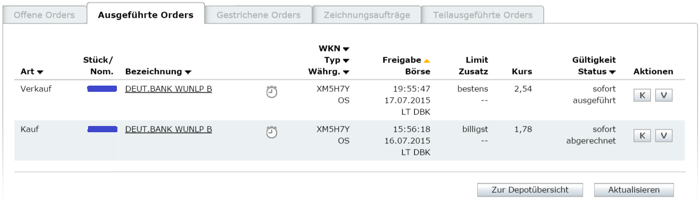Viewport: 700px width, 201px height.
Task: Click the clock icon in the Kauf row
Action: [x=272, y=132]
